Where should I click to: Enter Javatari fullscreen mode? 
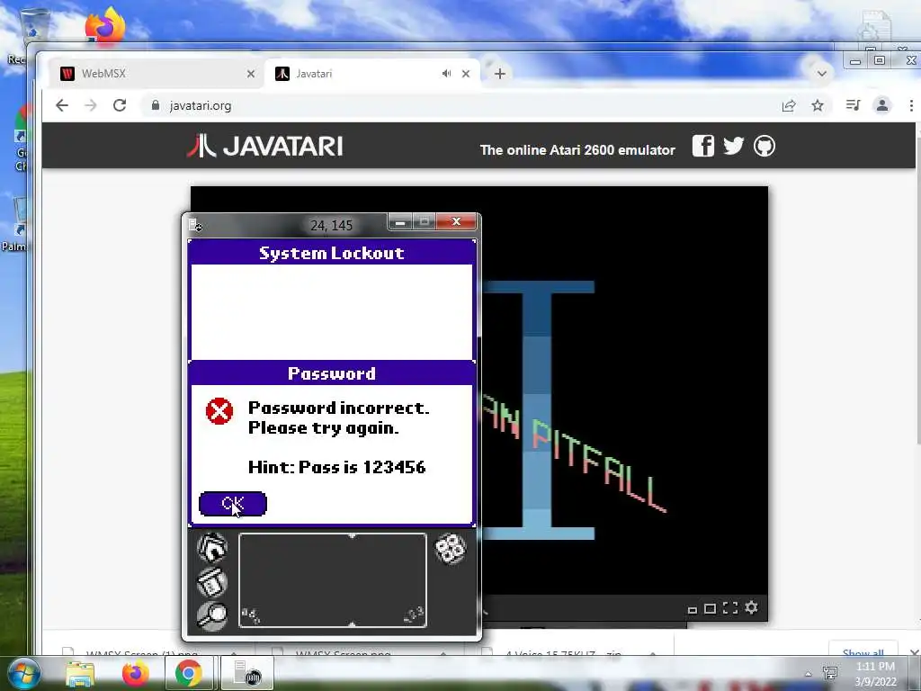(730, 607)
